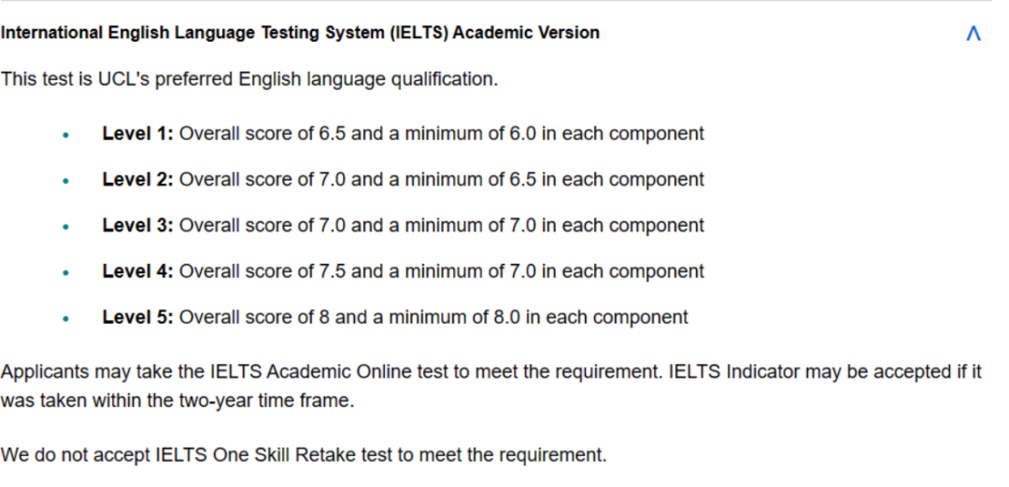Click the bold "Level 3:" label
Screen dimensions: 1009x487
tap(137, 225)
